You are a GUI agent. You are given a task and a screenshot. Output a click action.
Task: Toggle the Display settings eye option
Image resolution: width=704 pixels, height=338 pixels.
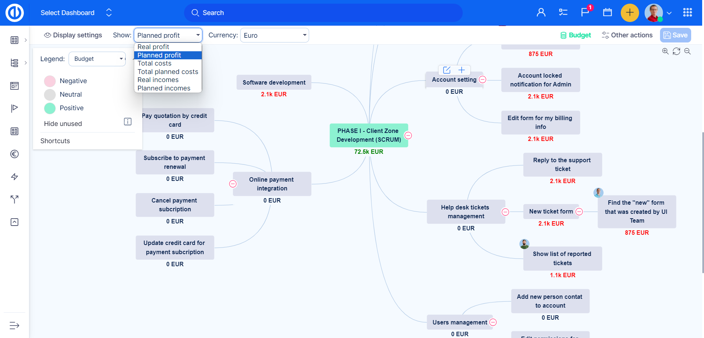pyautogui.click(x=73, y=35)
